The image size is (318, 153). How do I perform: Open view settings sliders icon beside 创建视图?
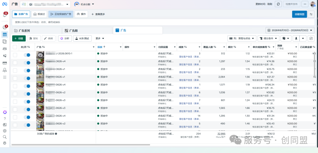click(311, 14)
